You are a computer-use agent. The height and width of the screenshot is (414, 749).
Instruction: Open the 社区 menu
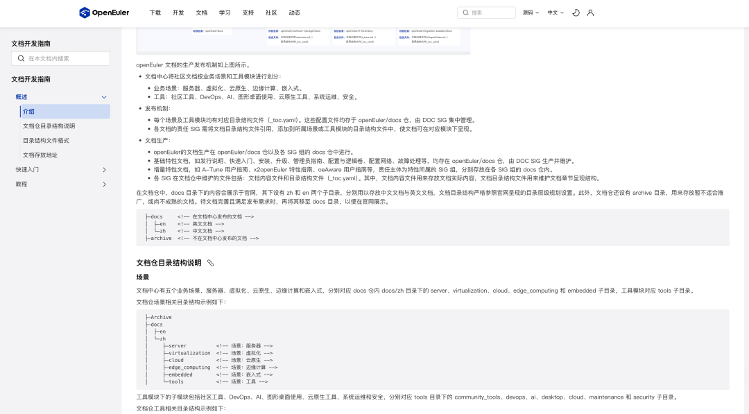(271, 13)
